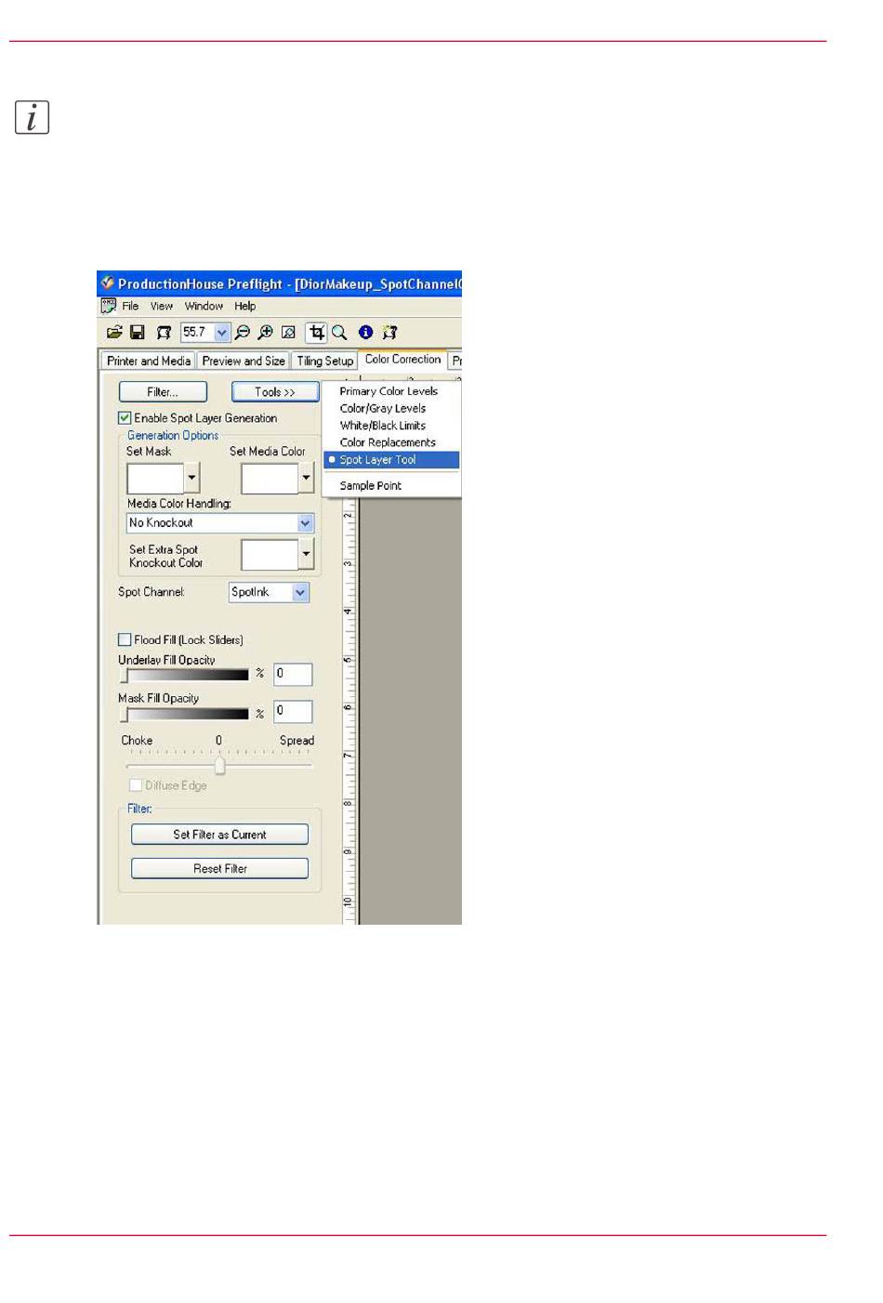Screen dimensions: 883x1303
Task: Click the Set Media Color swatch
Action: pyautogui.click(x=270, y=478)
